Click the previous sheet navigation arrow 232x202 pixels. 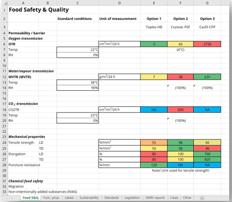7,198
